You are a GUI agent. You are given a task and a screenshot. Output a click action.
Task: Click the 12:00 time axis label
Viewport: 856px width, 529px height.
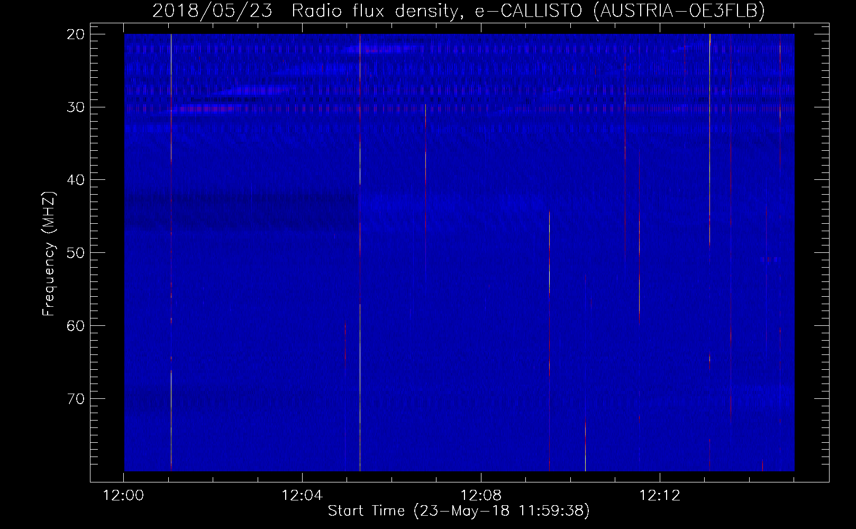coord(123,496)
